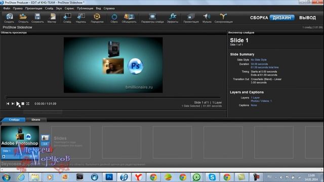Play the slideshow preview
Viewport: 324px width, 182px height.
pyautogui.click(x=18, y=104)
